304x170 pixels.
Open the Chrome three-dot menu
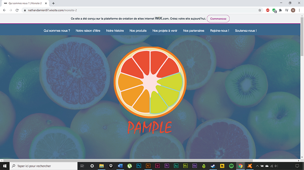[x=299, y=10]
